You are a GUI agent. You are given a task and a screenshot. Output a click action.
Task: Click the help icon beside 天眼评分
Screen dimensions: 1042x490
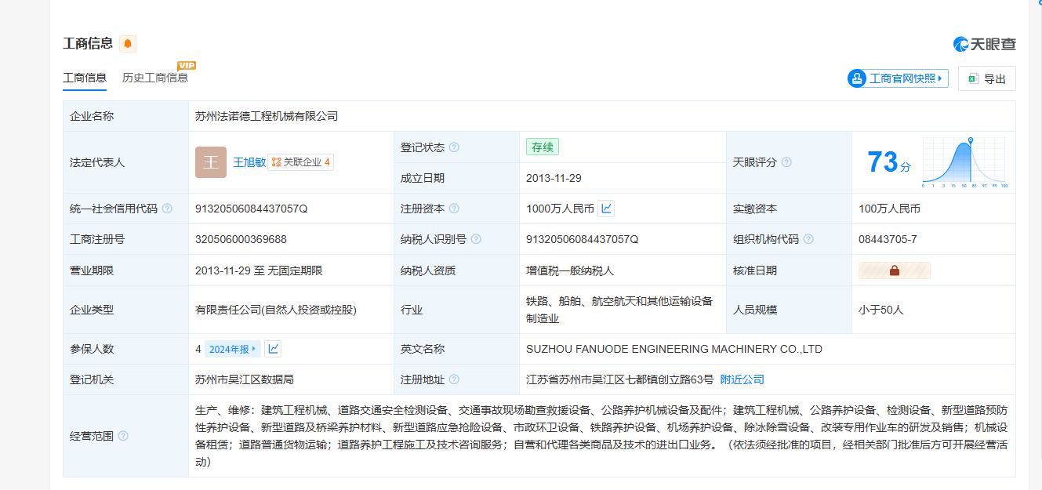click(x=786, y=162)
